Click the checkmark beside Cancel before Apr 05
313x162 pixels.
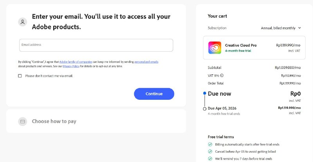(210, 151)
